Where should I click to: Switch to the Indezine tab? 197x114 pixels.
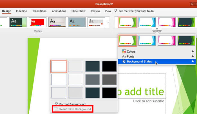coord(21,11)
